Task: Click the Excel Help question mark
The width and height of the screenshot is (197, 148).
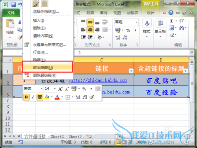Action: click(x=171, y=13)
